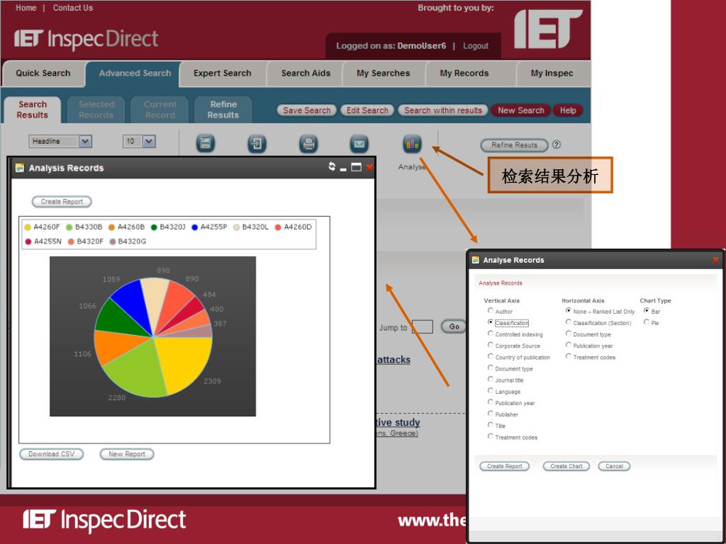
Task: Open the My Records tab
Action: pyautogui.click(x=464, y=73)
